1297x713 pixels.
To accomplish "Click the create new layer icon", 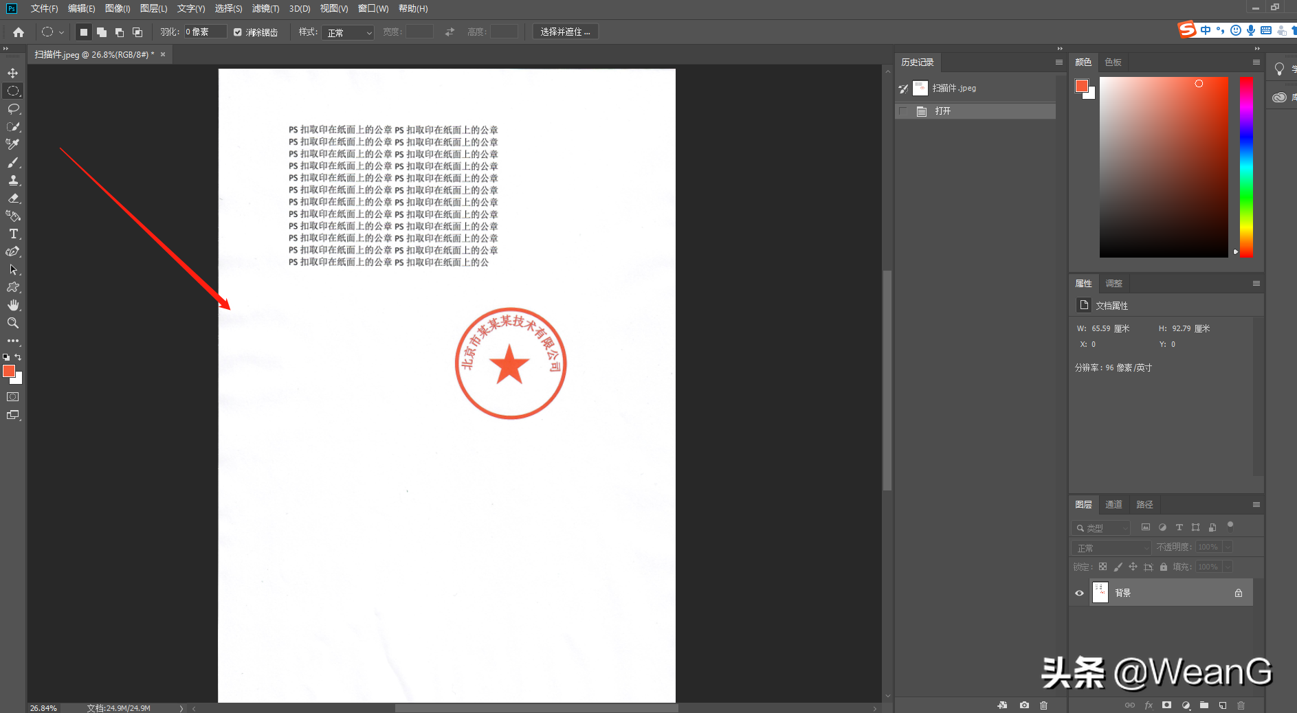I will (1222, 705).
